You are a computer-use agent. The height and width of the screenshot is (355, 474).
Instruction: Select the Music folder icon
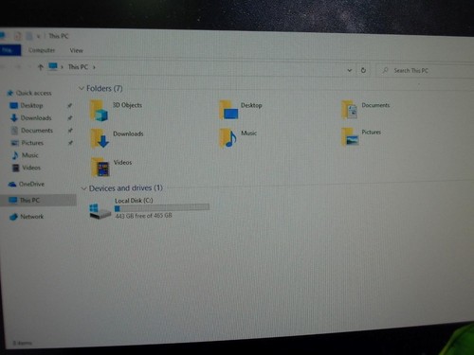pyautogui.click(x=228, y=138)
